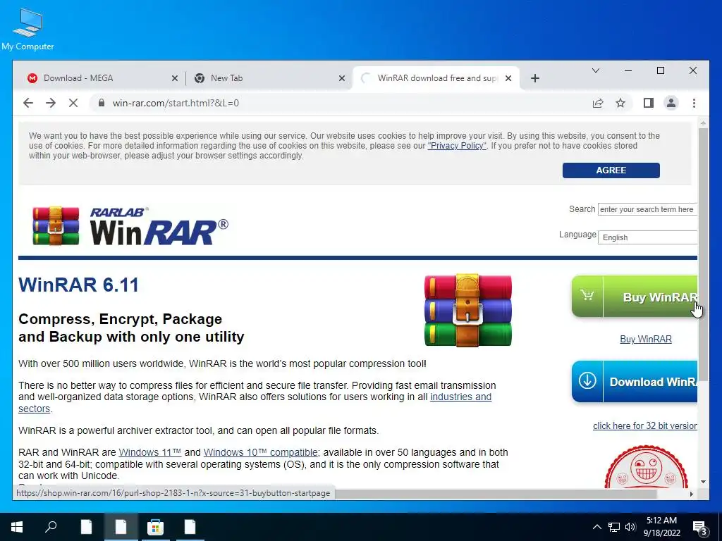Share this page icon
This screenshot has height=541, width=722.
598,103
